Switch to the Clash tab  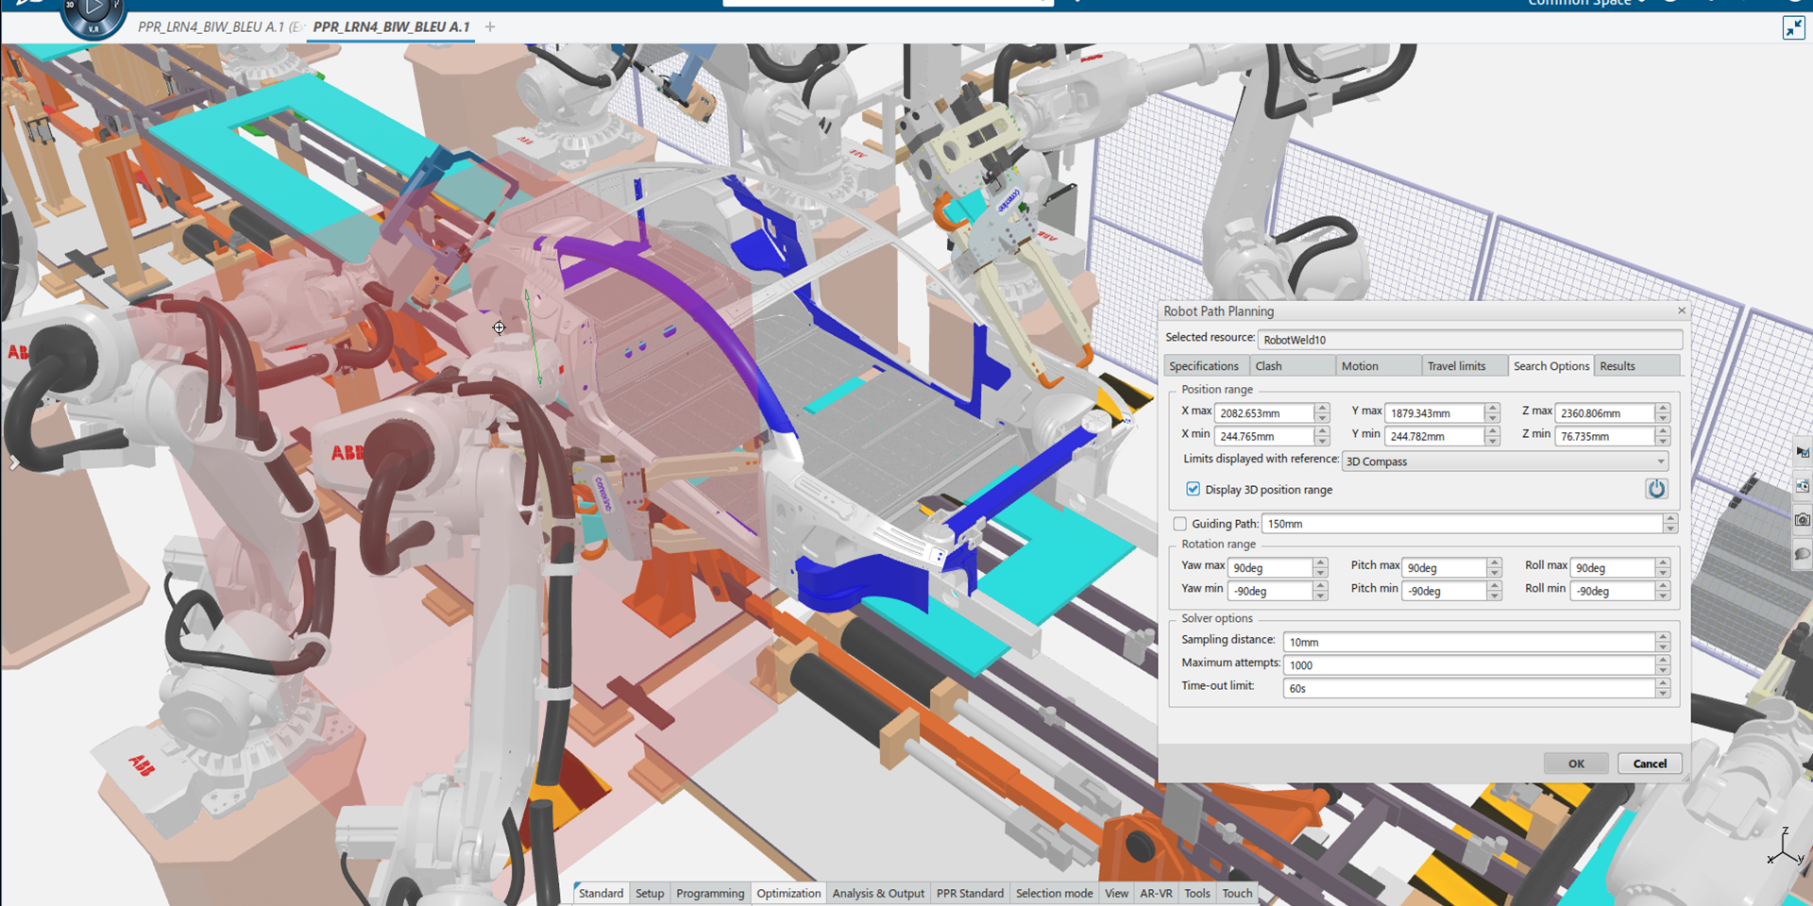pyautogui.click(x=1268, y=366)
